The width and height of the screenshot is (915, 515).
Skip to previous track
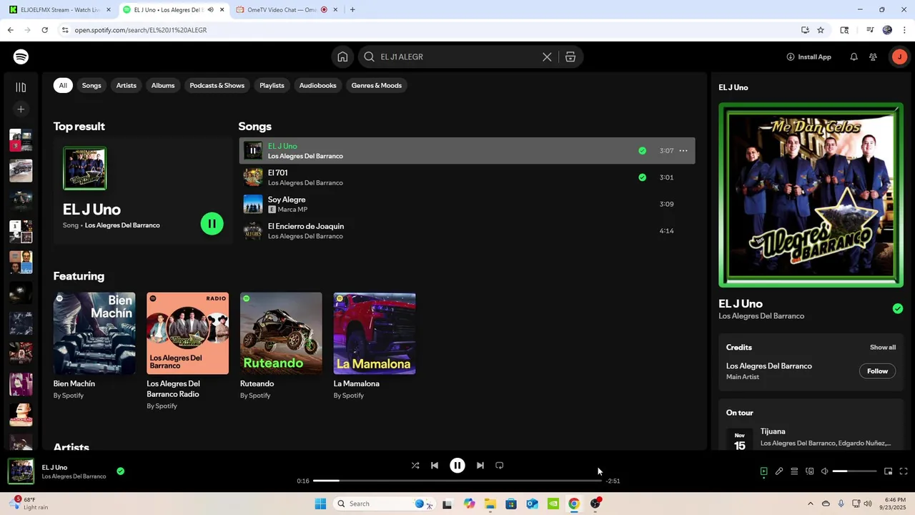[434, 465]
